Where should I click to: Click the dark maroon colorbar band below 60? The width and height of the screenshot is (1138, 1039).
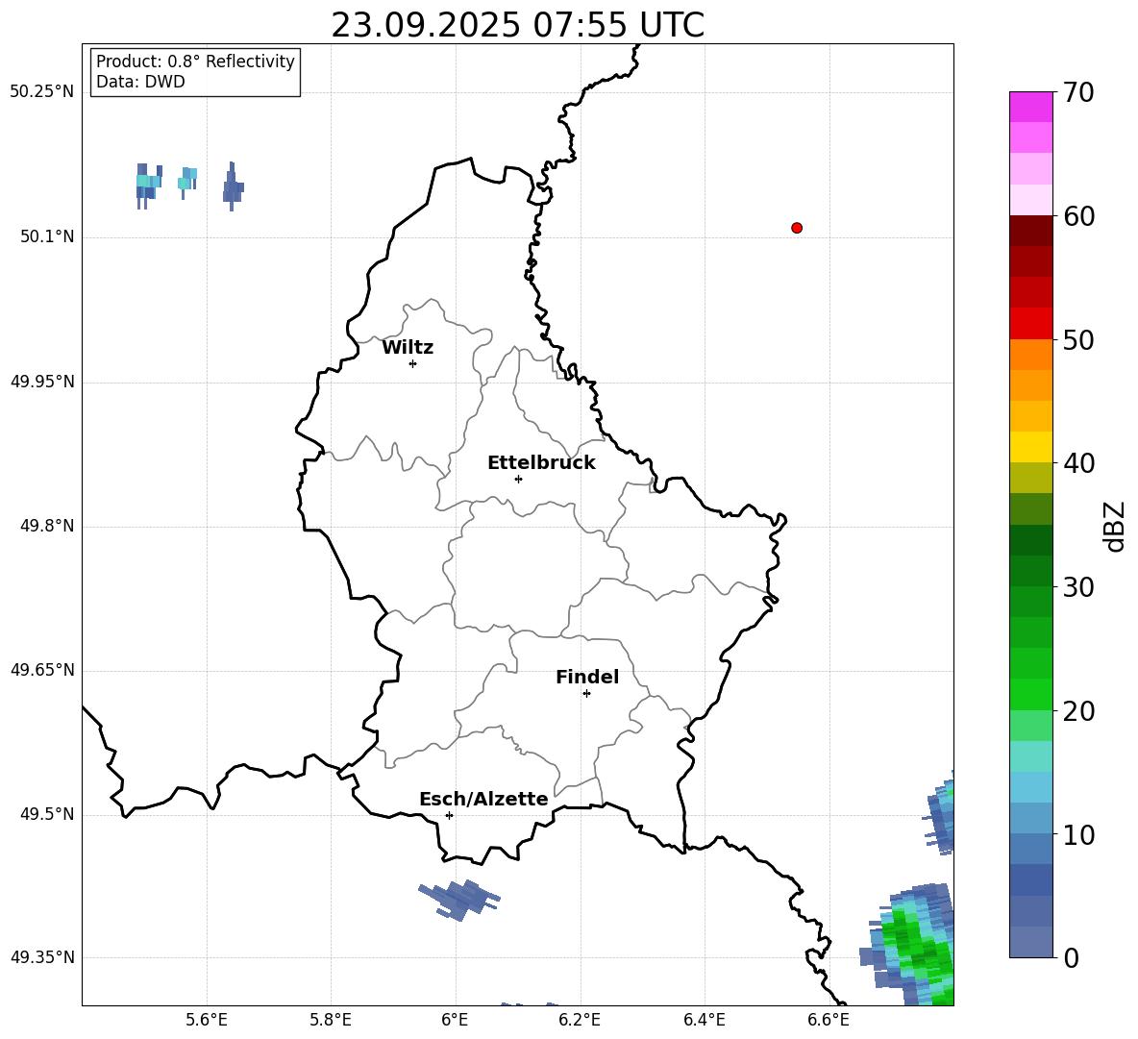[1030, 231]
